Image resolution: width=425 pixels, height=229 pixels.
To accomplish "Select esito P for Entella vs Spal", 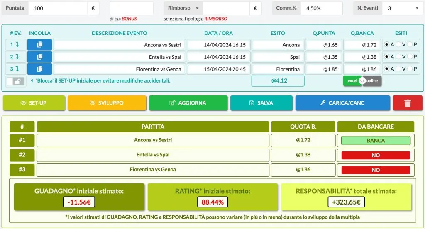I will click(x=410, y=57).
